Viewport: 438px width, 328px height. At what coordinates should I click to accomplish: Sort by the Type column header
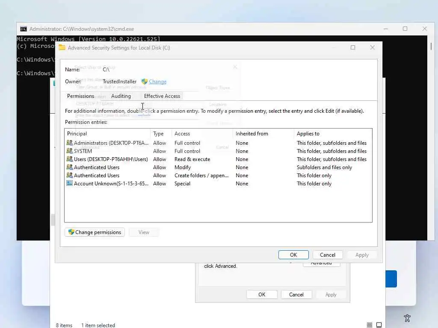point(161,134)
